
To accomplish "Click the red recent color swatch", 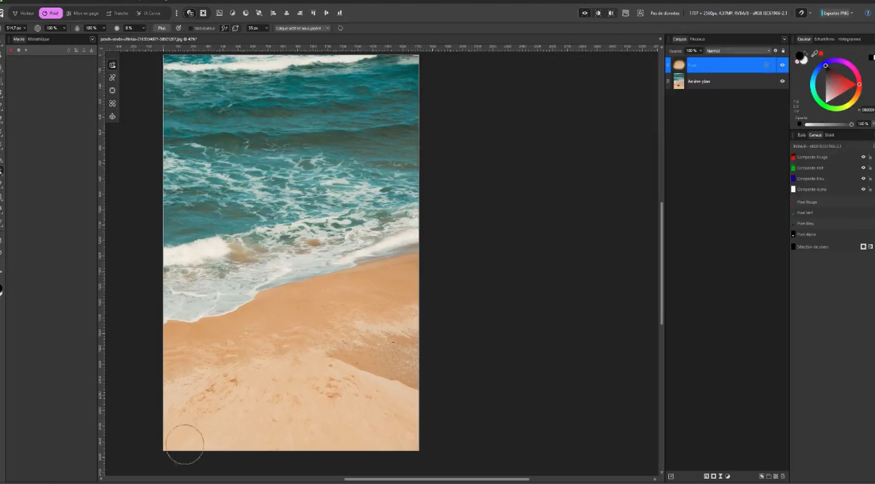I will click(x=821, y=54).
